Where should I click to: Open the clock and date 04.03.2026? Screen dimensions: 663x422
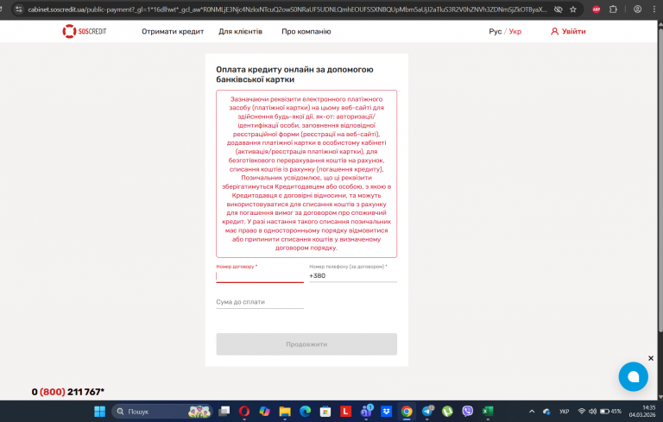tap(642, 412)
